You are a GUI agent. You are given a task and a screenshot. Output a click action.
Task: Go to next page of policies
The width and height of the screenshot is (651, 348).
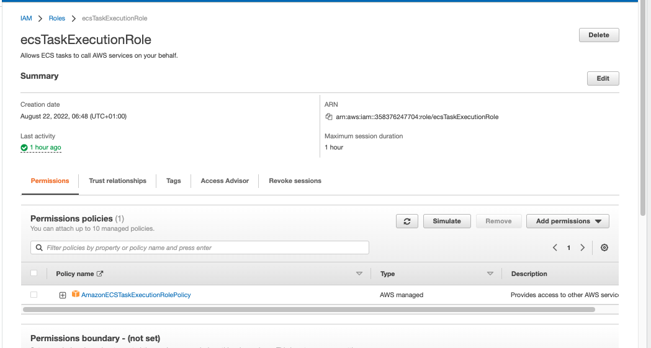tap(583, 248)
